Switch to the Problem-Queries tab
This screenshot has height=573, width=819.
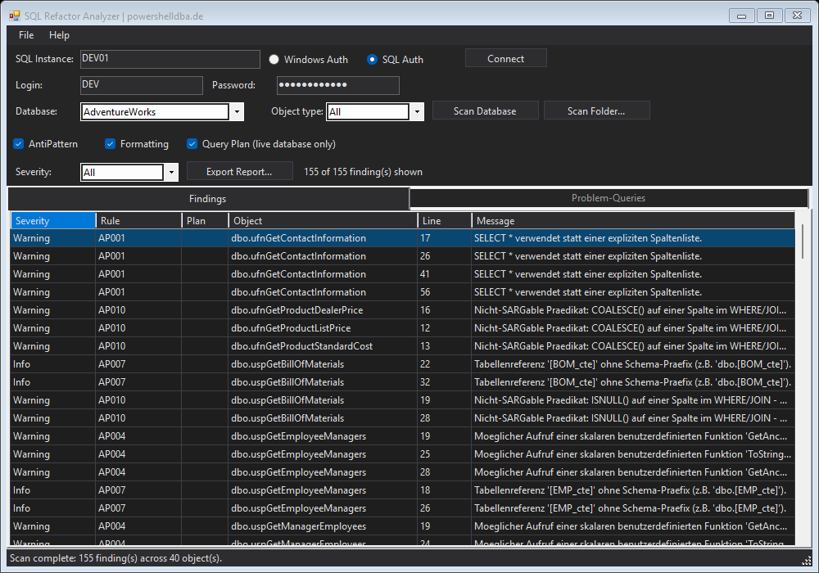click(x=609, y=198)
